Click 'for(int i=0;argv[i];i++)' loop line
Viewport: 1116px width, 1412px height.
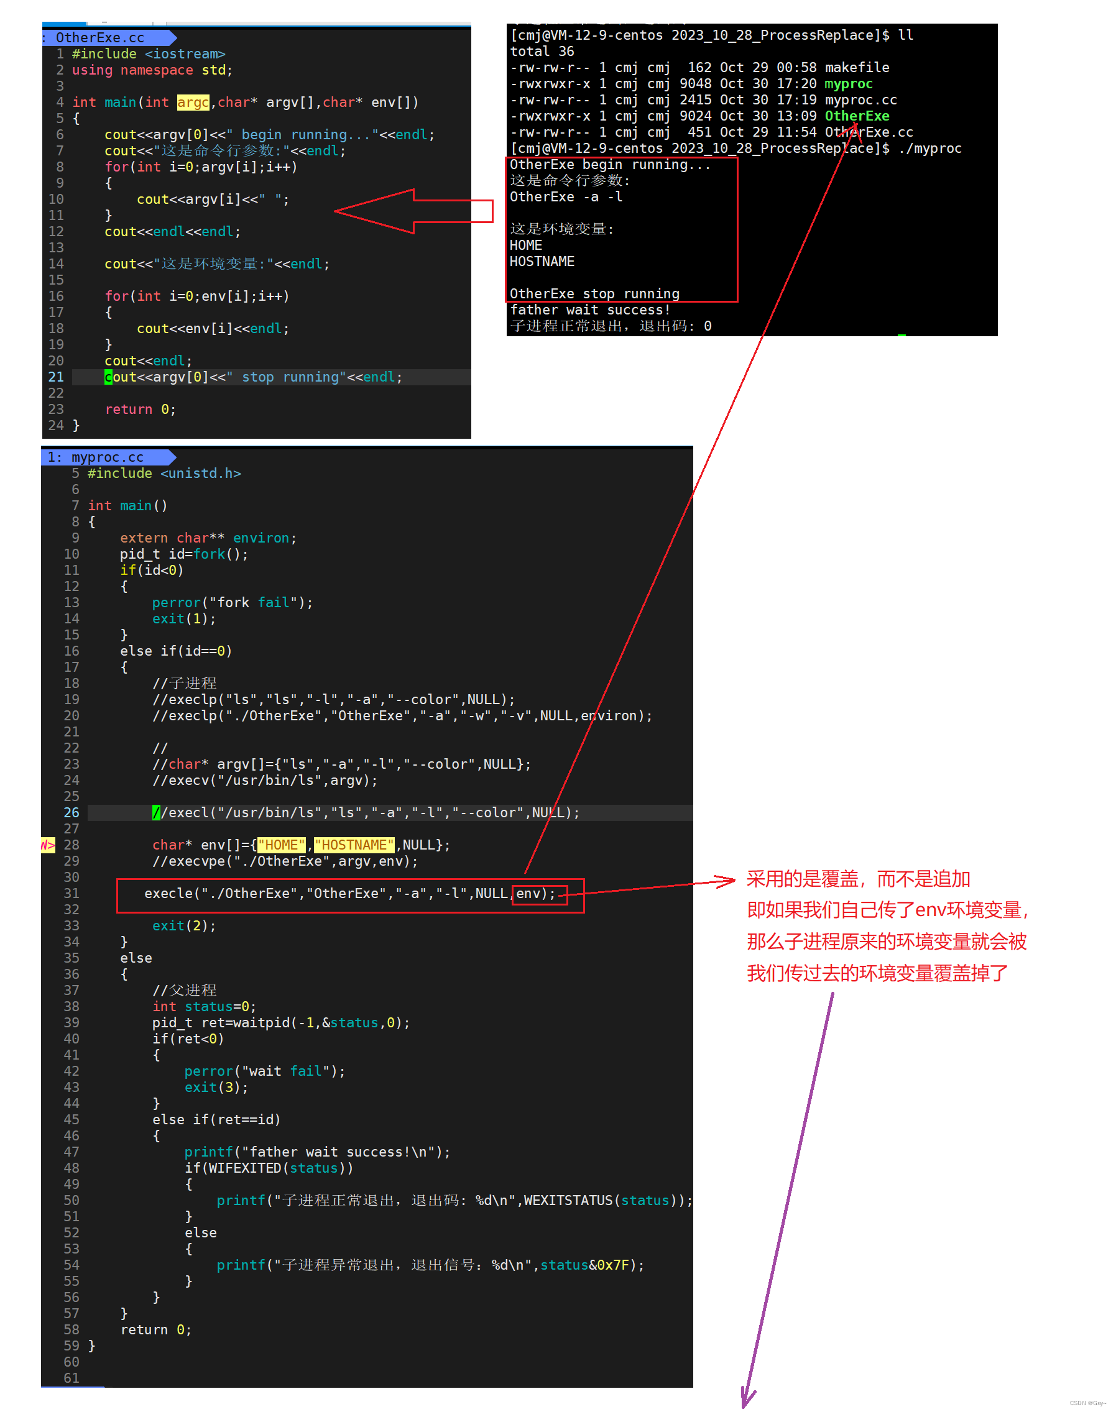click(201, 167)
